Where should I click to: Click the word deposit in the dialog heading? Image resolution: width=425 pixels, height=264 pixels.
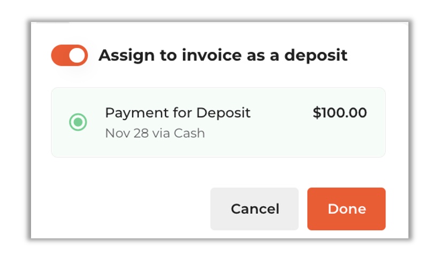(316, 56)
